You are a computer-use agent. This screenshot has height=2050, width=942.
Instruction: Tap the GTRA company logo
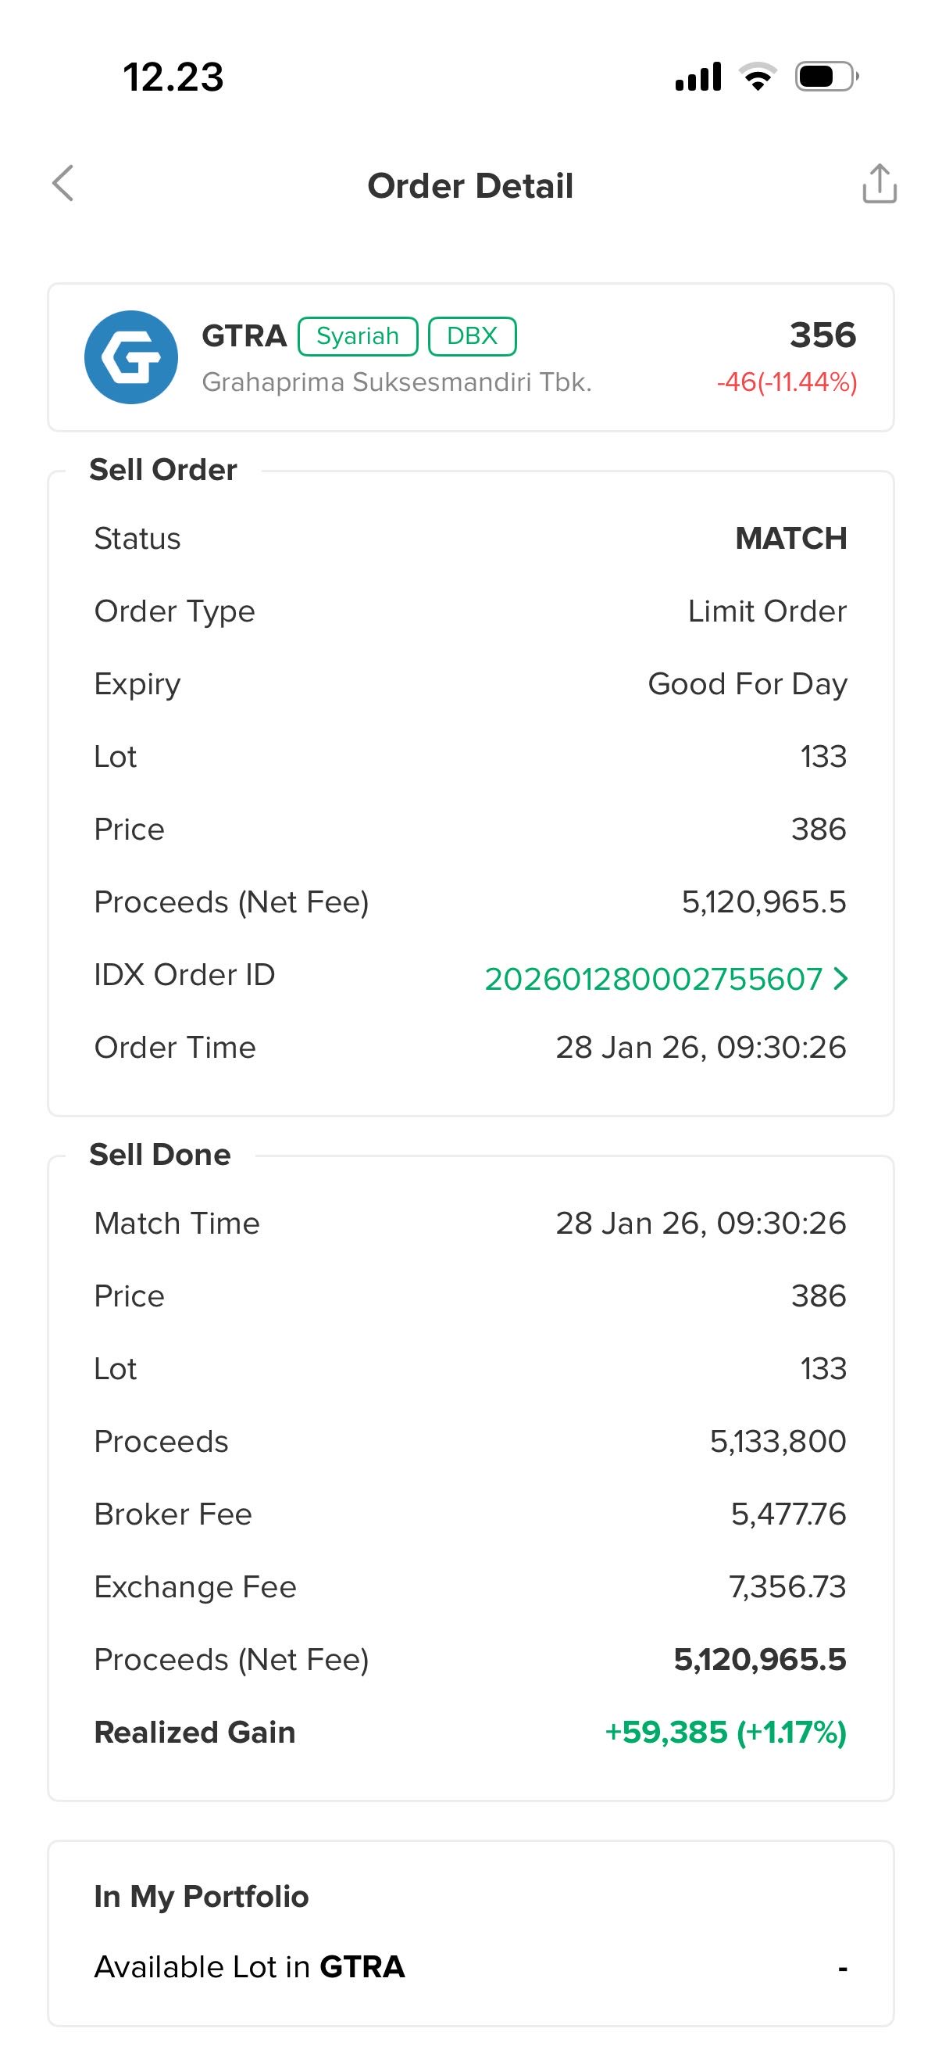click(131, 357)
